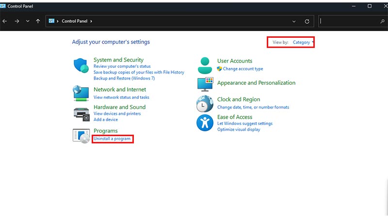Viewport: 388px width, 218px height.
Task: Click Add a device link
Action: tap(106, 119)
